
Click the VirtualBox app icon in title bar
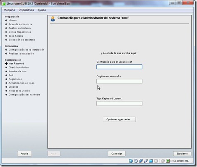[4, 4]
